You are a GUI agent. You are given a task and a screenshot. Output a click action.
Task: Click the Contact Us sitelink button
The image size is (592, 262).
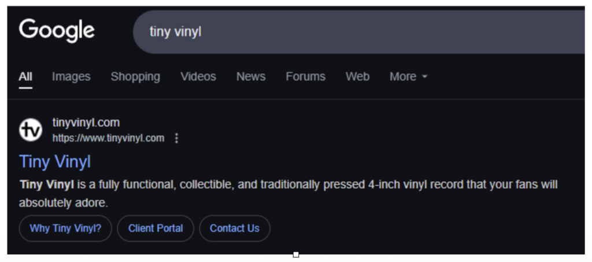pos(235,229)
